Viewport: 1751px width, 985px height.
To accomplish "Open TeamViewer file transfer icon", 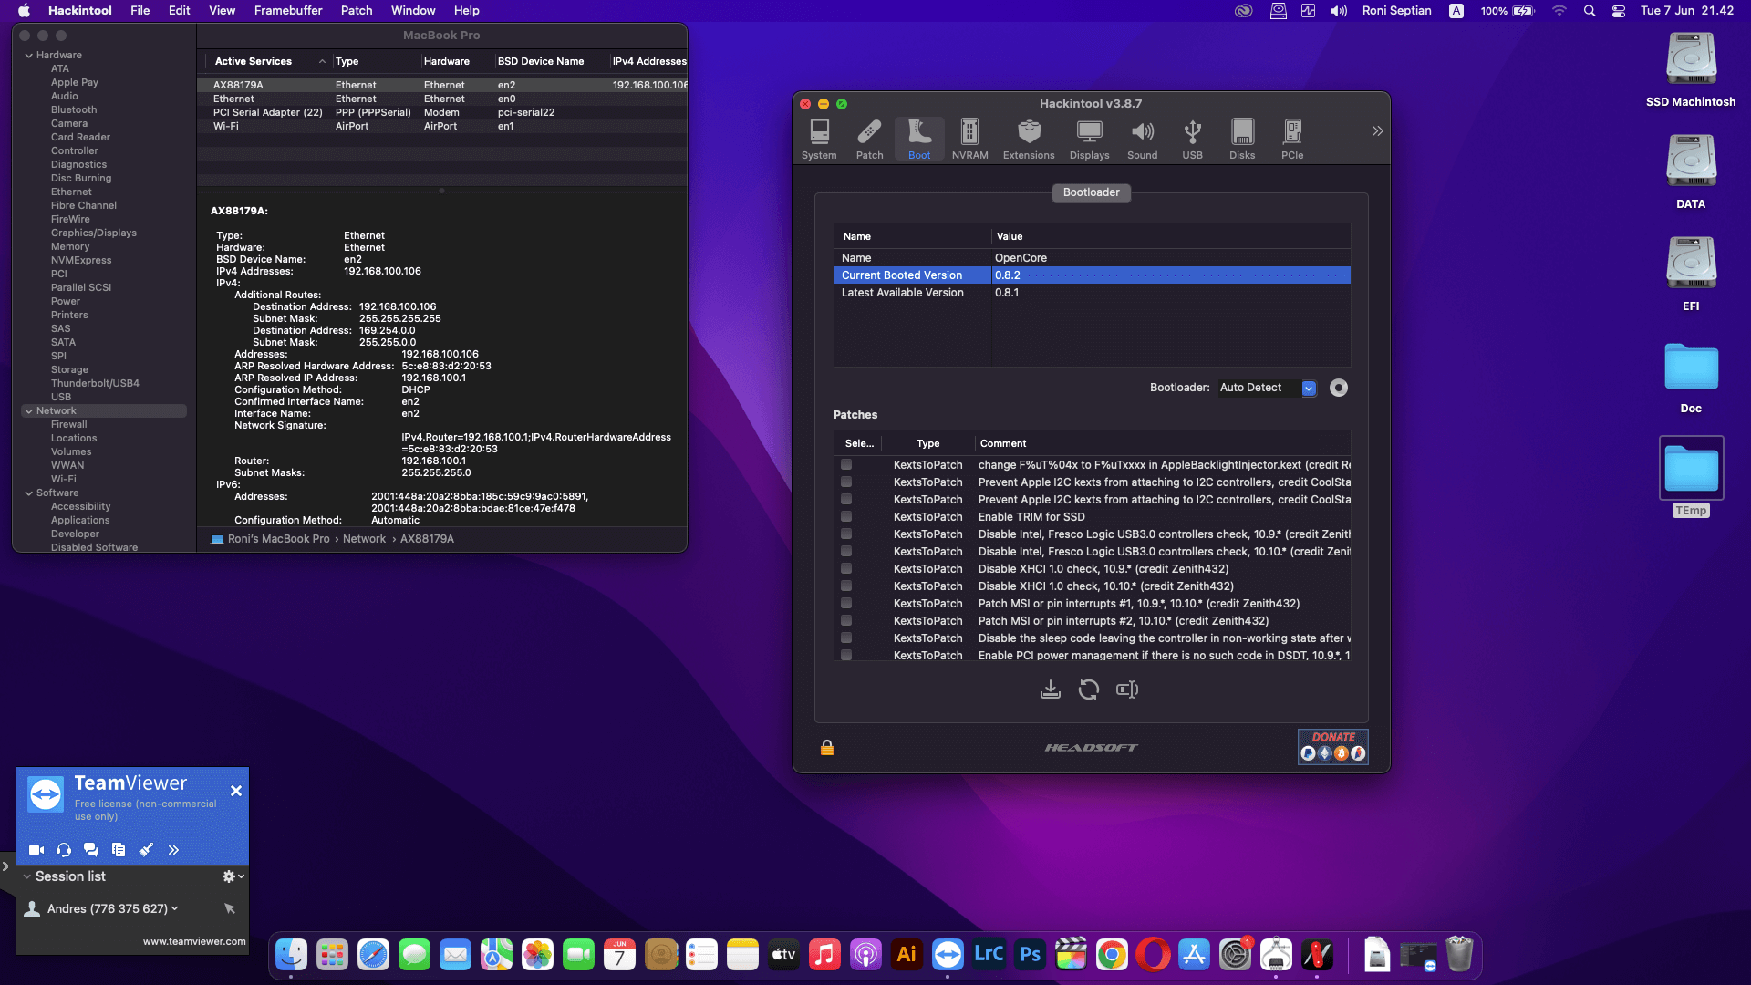I will (119, 850).
